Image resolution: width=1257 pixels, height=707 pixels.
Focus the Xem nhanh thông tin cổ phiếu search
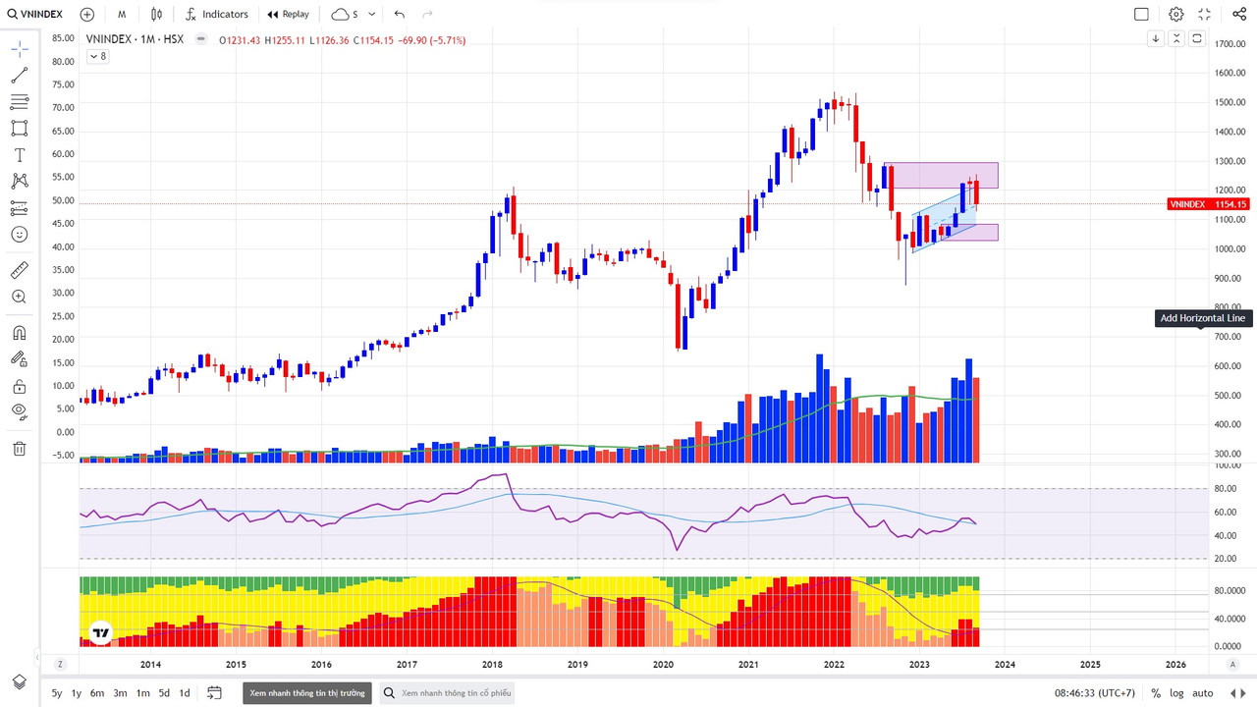pyautogui.click(x=446, y=693)
